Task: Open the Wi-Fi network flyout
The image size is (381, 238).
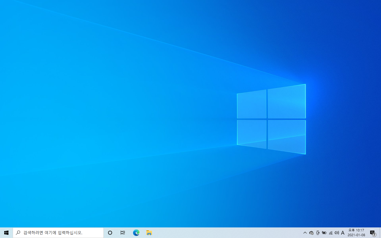Action: pyautogui.click(x=330, y=233)
